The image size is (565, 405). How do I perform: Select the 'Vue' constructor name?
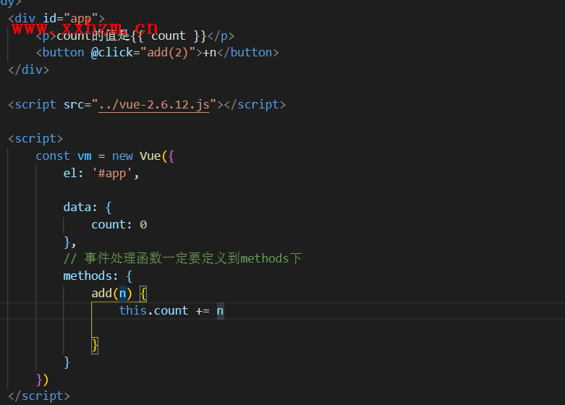tap(150, 155)
